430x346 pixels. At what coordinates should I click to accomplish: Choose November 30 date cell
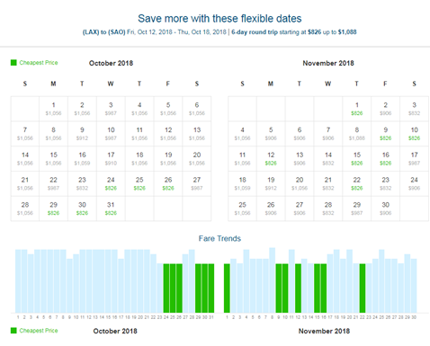[385, 208]
